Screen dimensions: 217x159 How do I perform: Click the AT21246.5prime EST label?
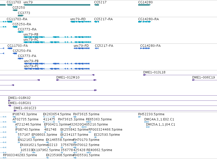click(28, 124)
